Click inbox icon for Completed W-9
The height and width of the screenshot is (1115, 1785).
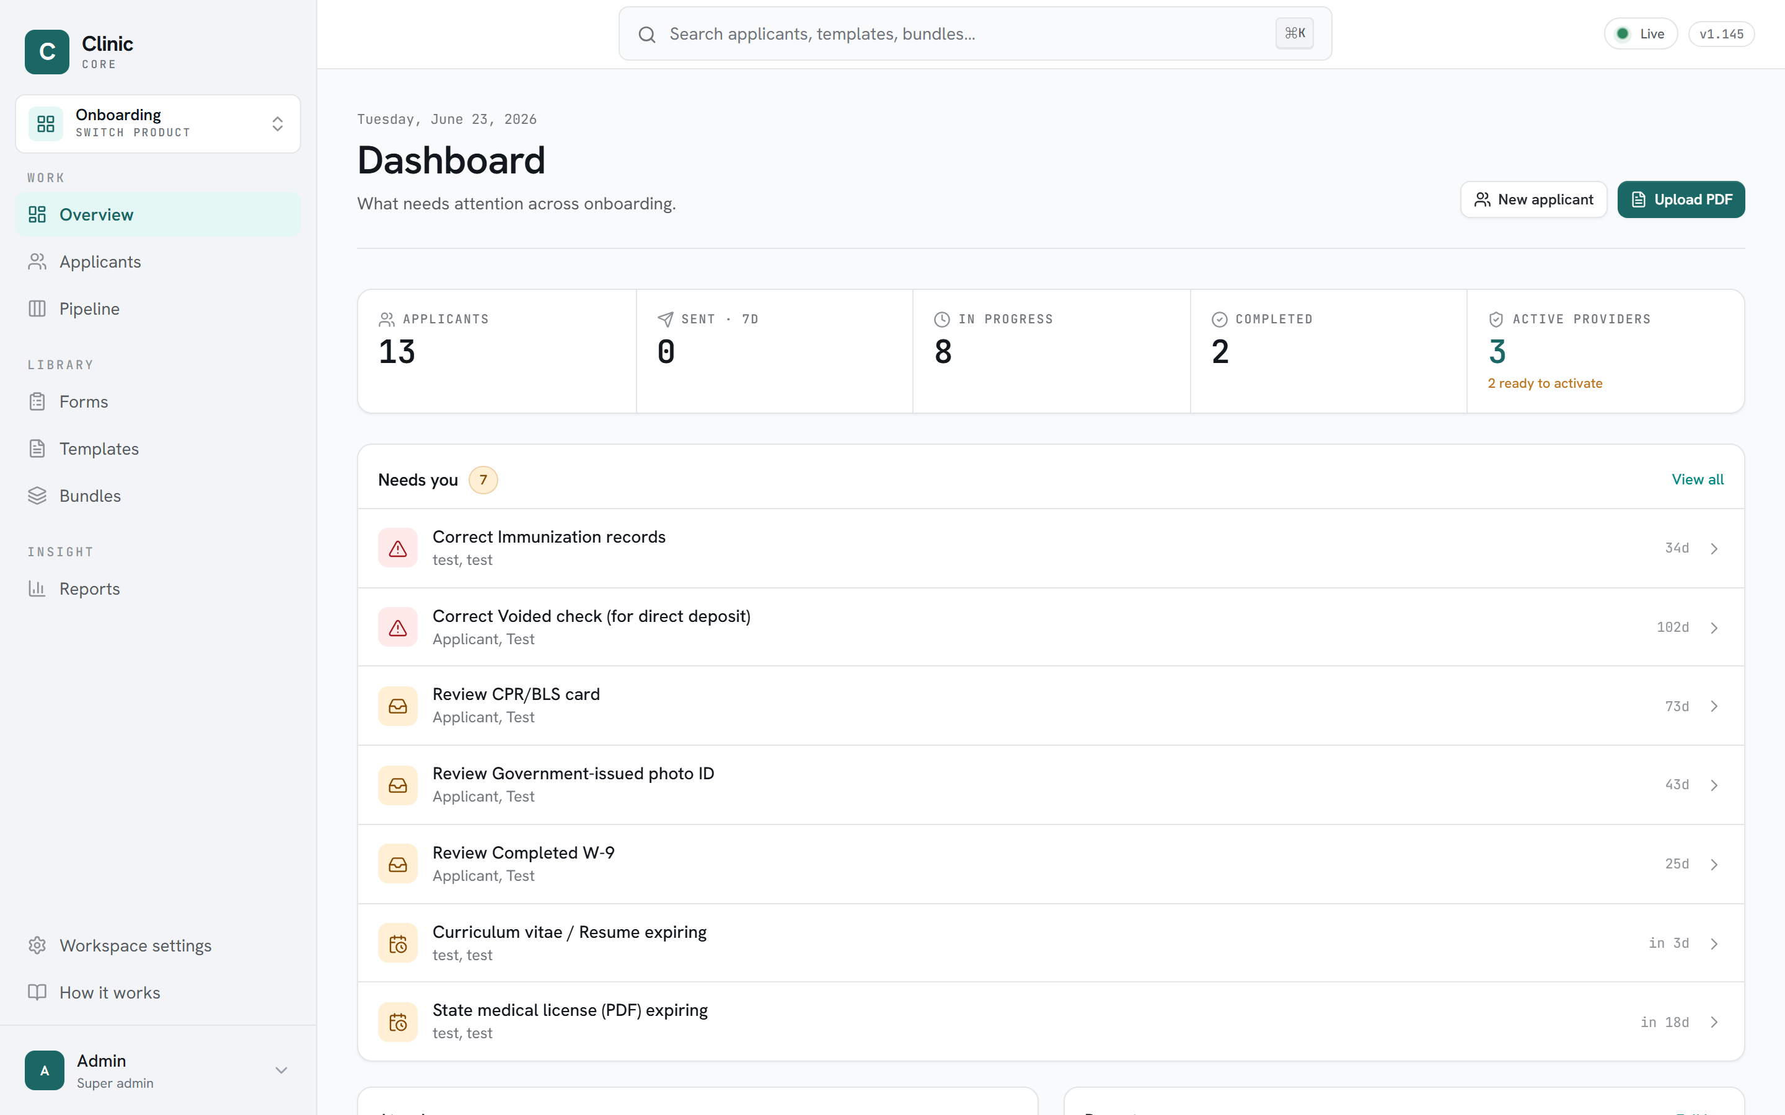click(x=397, y=864)
